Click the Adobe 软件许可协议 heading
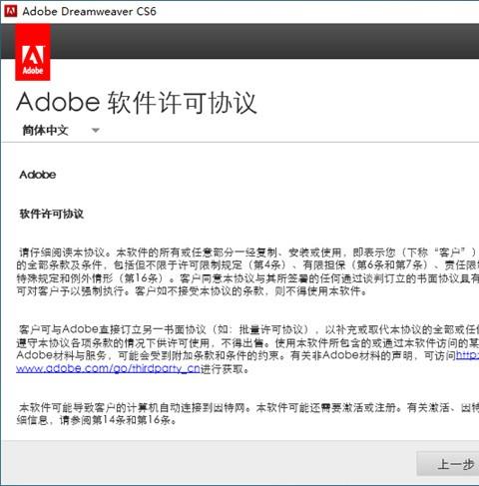This screenshot has width=479, height=486. coord(137,103)
